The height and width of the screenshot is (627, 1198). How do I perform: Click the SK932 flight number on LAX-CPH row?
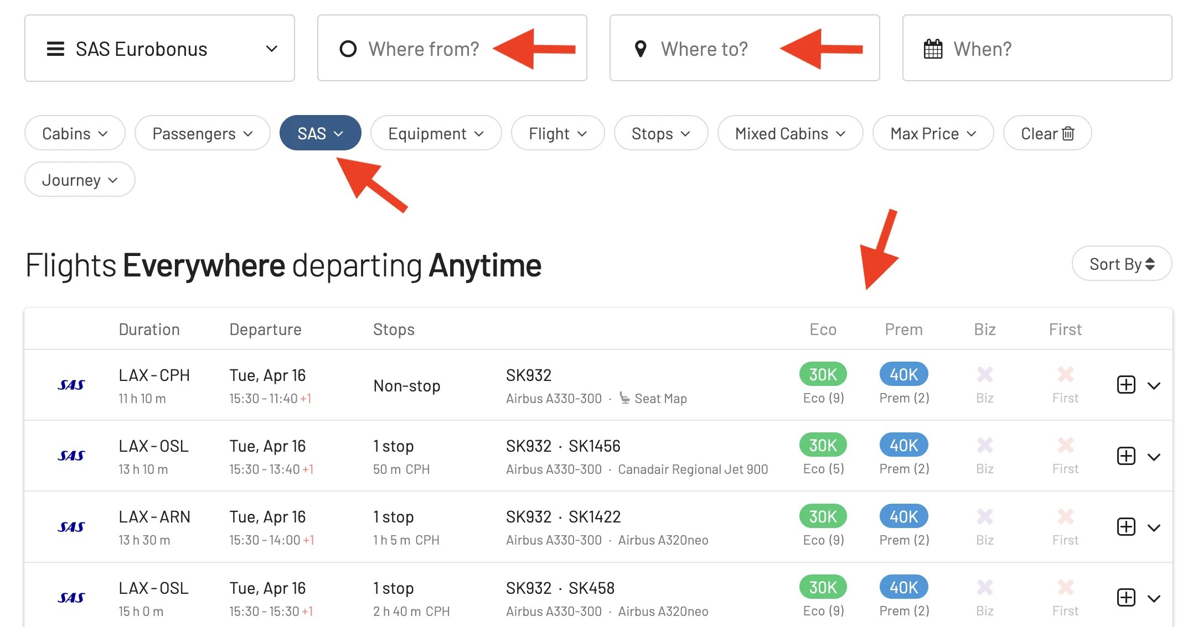(529, 375)
